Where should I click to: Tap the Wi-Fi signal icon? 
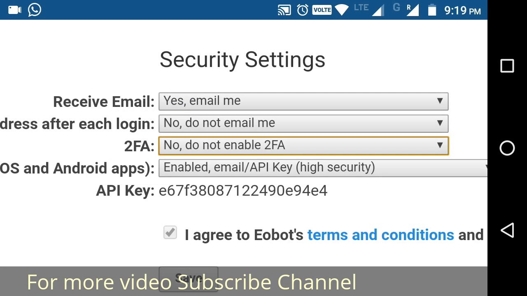341,10
